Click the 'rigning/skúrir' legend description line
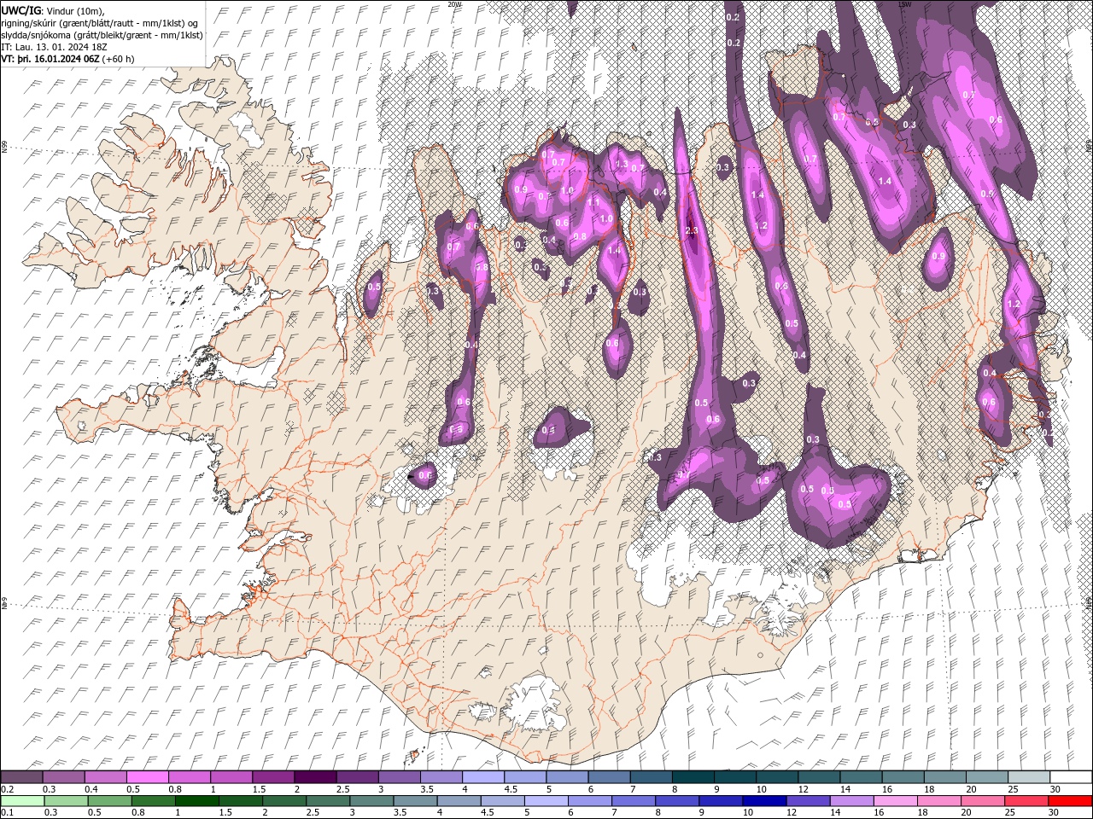Image resolution: width=1093 pixels, height=819 pixels. tap(100, 22)
